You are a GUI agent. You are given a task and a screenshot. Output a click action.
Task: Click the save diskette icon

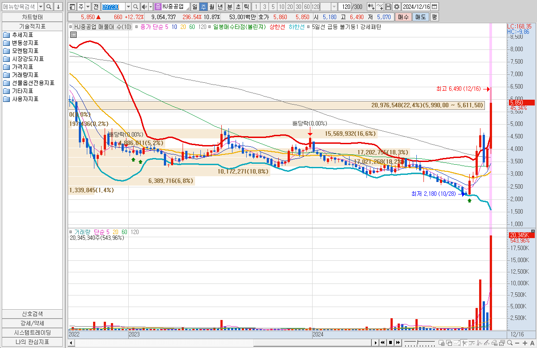[388, 7]
